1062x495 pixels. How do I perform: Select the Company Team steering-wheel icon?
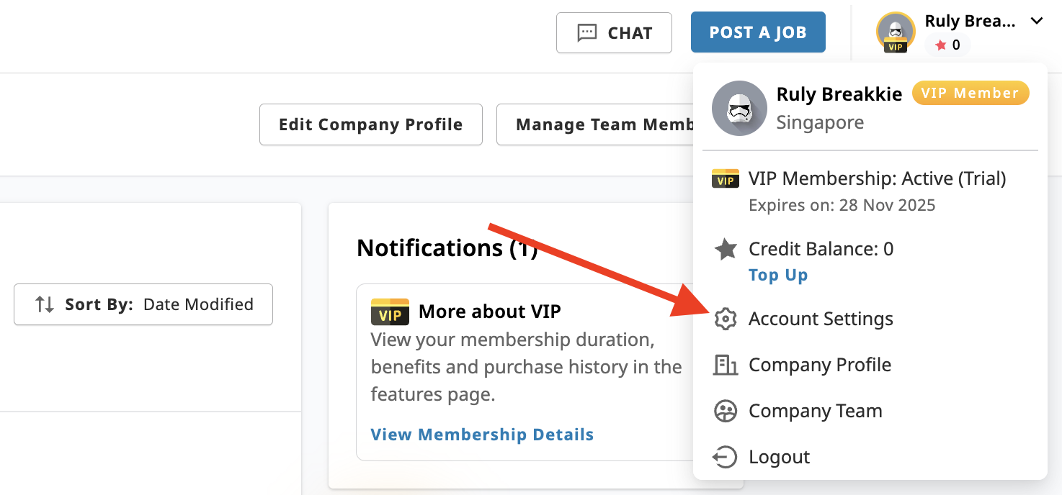coord(726,411)
